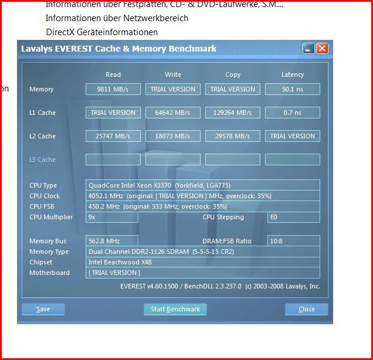373x360 pixels.
Task: Select CPU Clock 4052.1 MHz field
Action: click(x=203, y=196)
